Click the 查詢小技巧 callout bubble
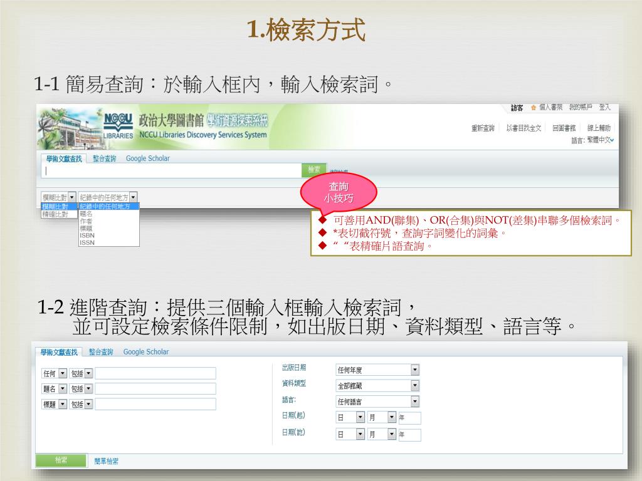 coord(339,192)
